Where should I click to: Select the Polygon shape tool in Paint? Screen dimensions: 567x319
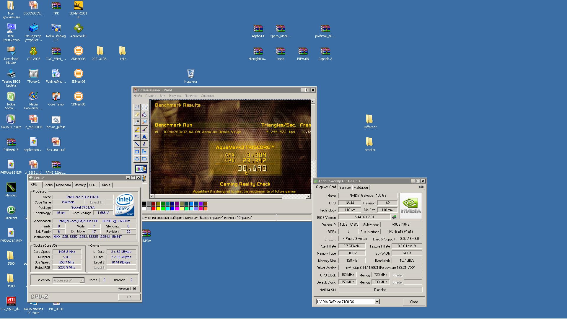(x=144, y=151)
